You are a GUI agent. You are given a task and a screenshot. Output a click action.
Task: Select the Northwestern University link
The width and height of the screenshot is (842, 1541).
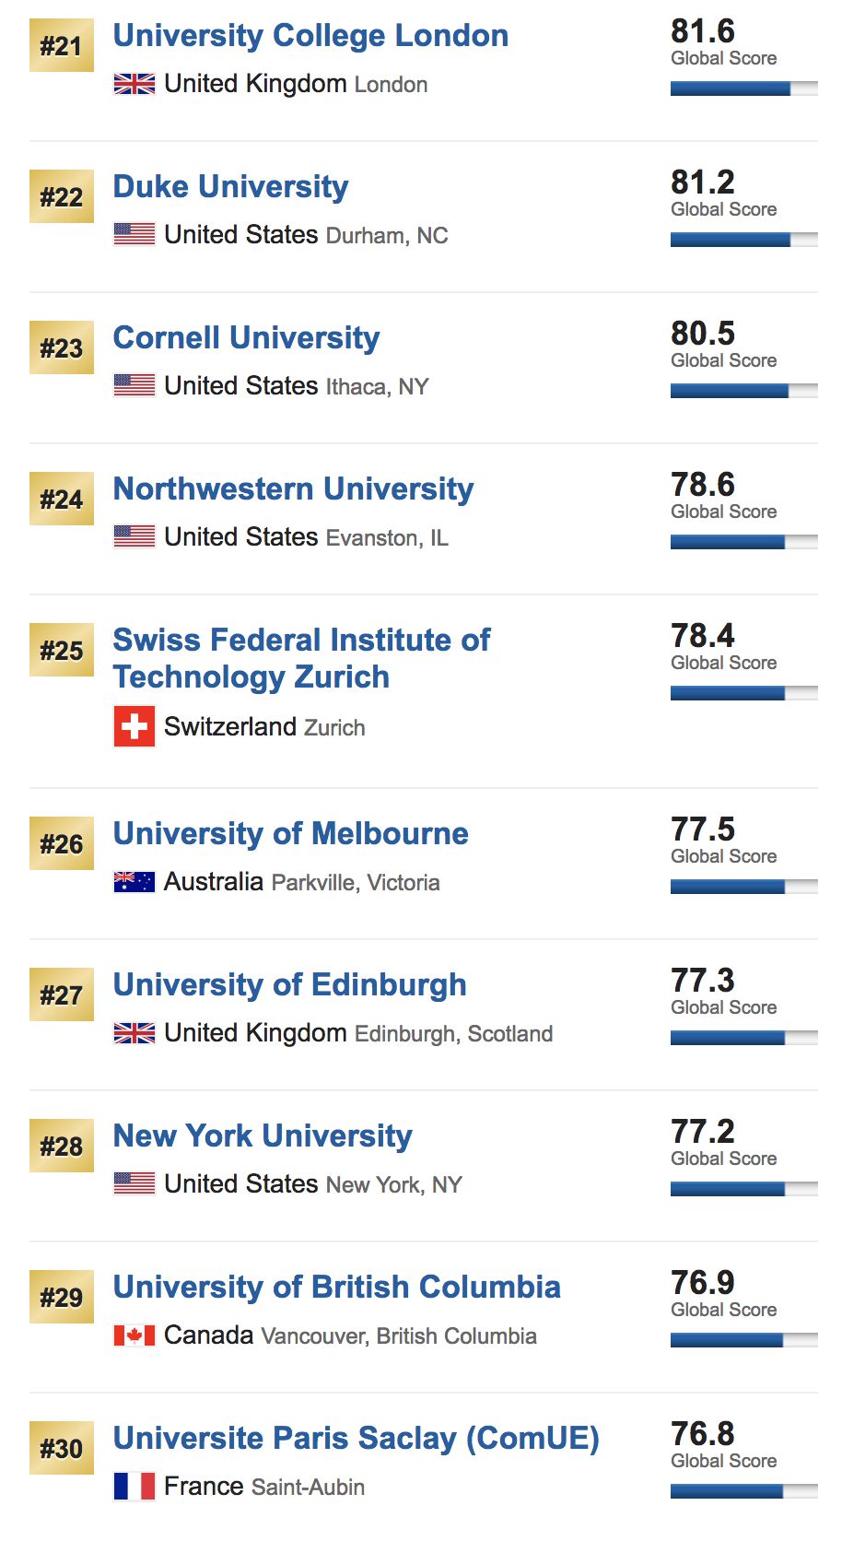(x=293, y=489)
